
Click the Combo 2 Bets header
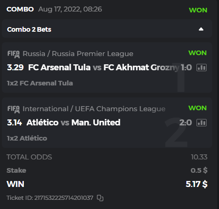[107, 28]
